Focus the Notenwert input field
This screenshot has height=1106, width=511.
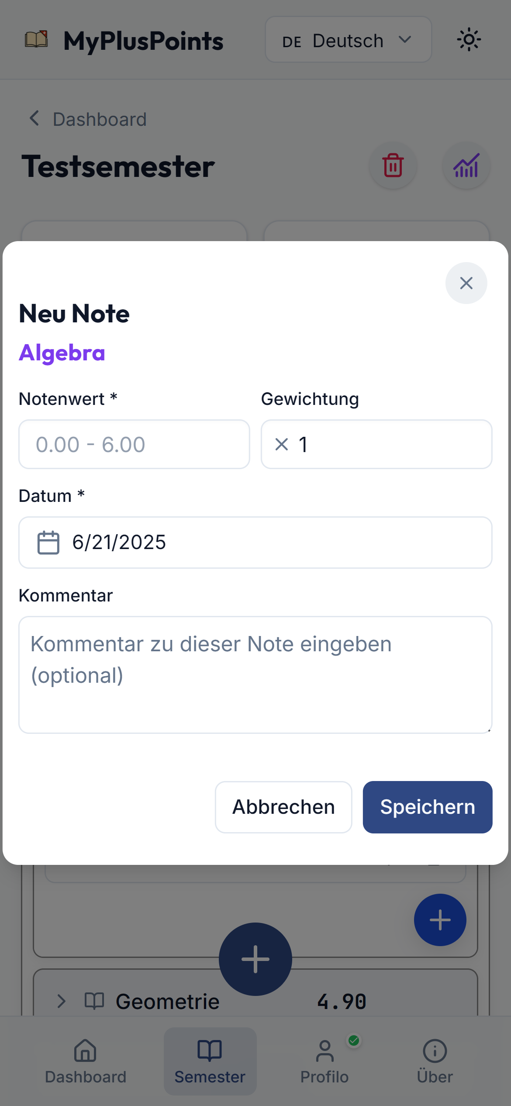point(134,445)
